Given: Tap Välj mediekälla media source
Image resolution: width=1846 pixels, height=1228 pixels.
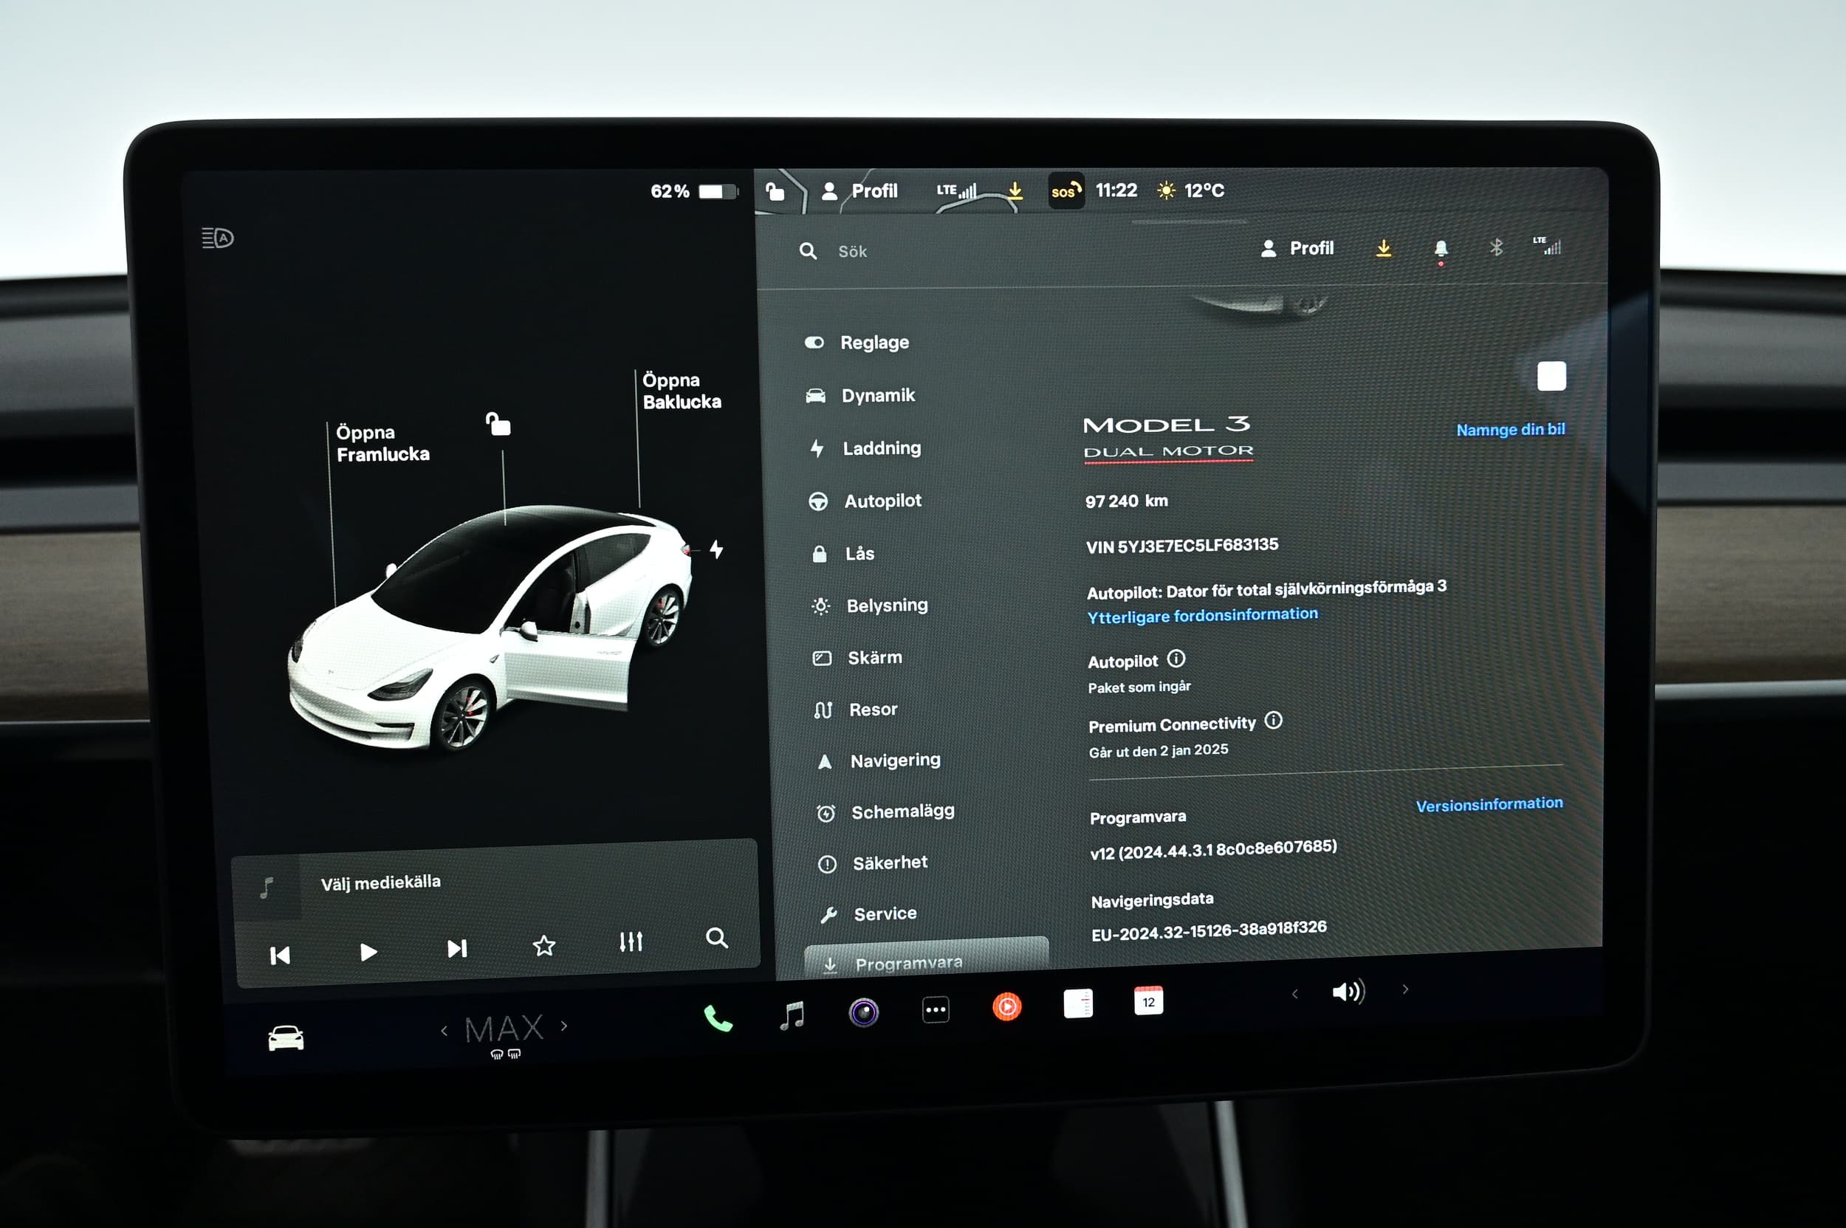Looking at the screenshot, I should [380, 882].
